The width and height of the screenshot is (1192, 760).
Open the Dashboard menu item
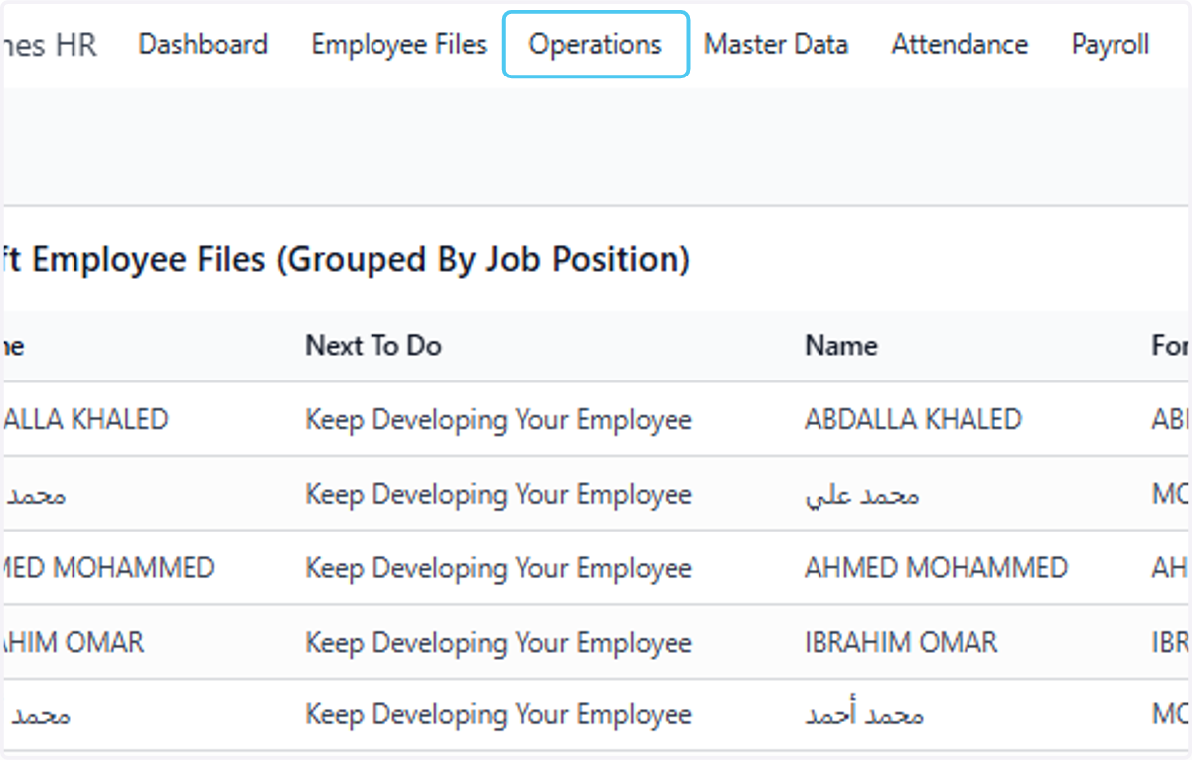coord(204,45)
